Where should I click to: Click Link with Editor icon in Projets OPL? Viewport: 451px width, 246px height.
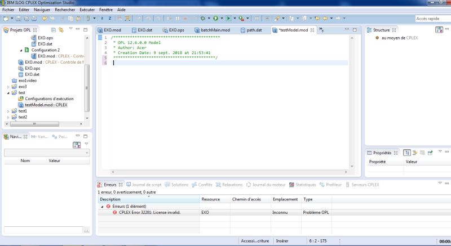61,30
